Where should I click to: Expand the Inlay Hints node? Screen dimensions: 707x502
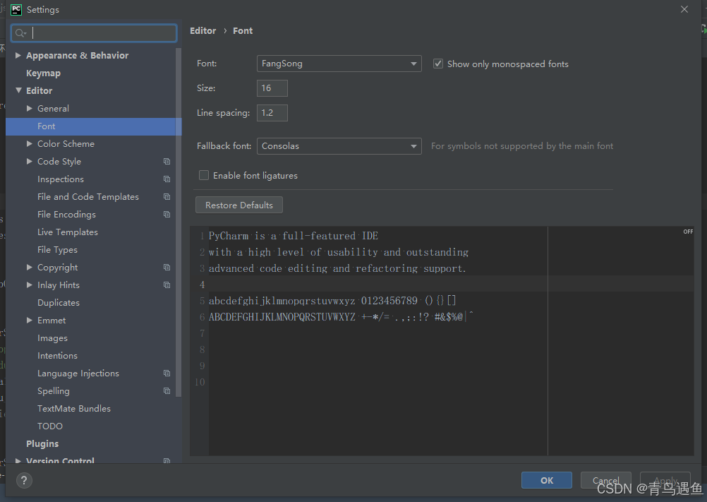coord(30,285)
